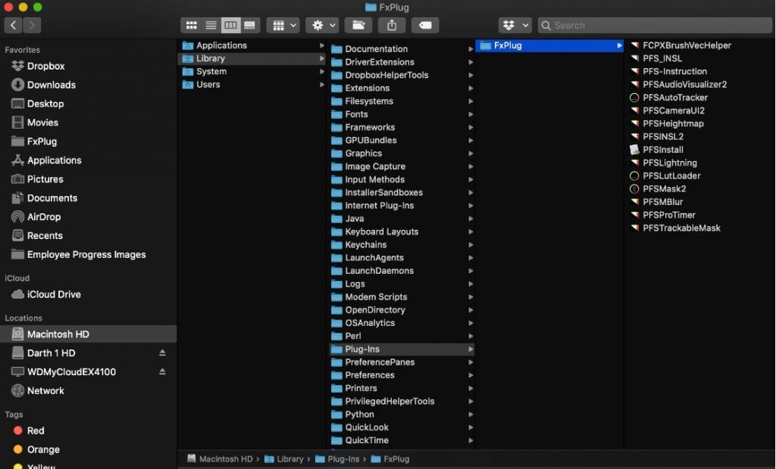
Task: Switch to column view
Action: [230, 25]
